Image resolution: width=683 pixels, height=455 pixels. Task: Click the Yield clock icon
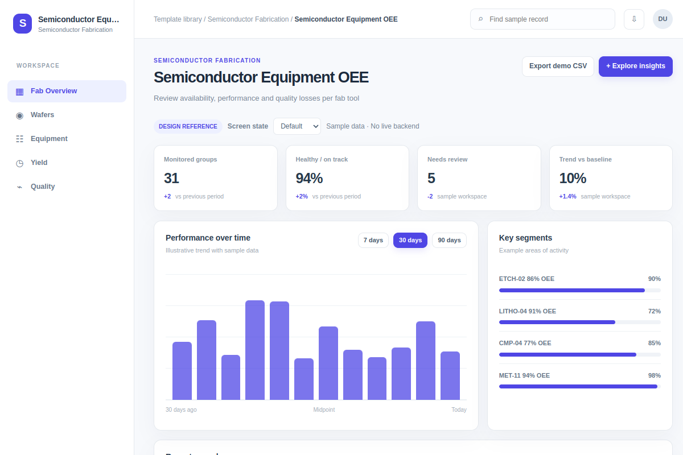pos(19,163)
